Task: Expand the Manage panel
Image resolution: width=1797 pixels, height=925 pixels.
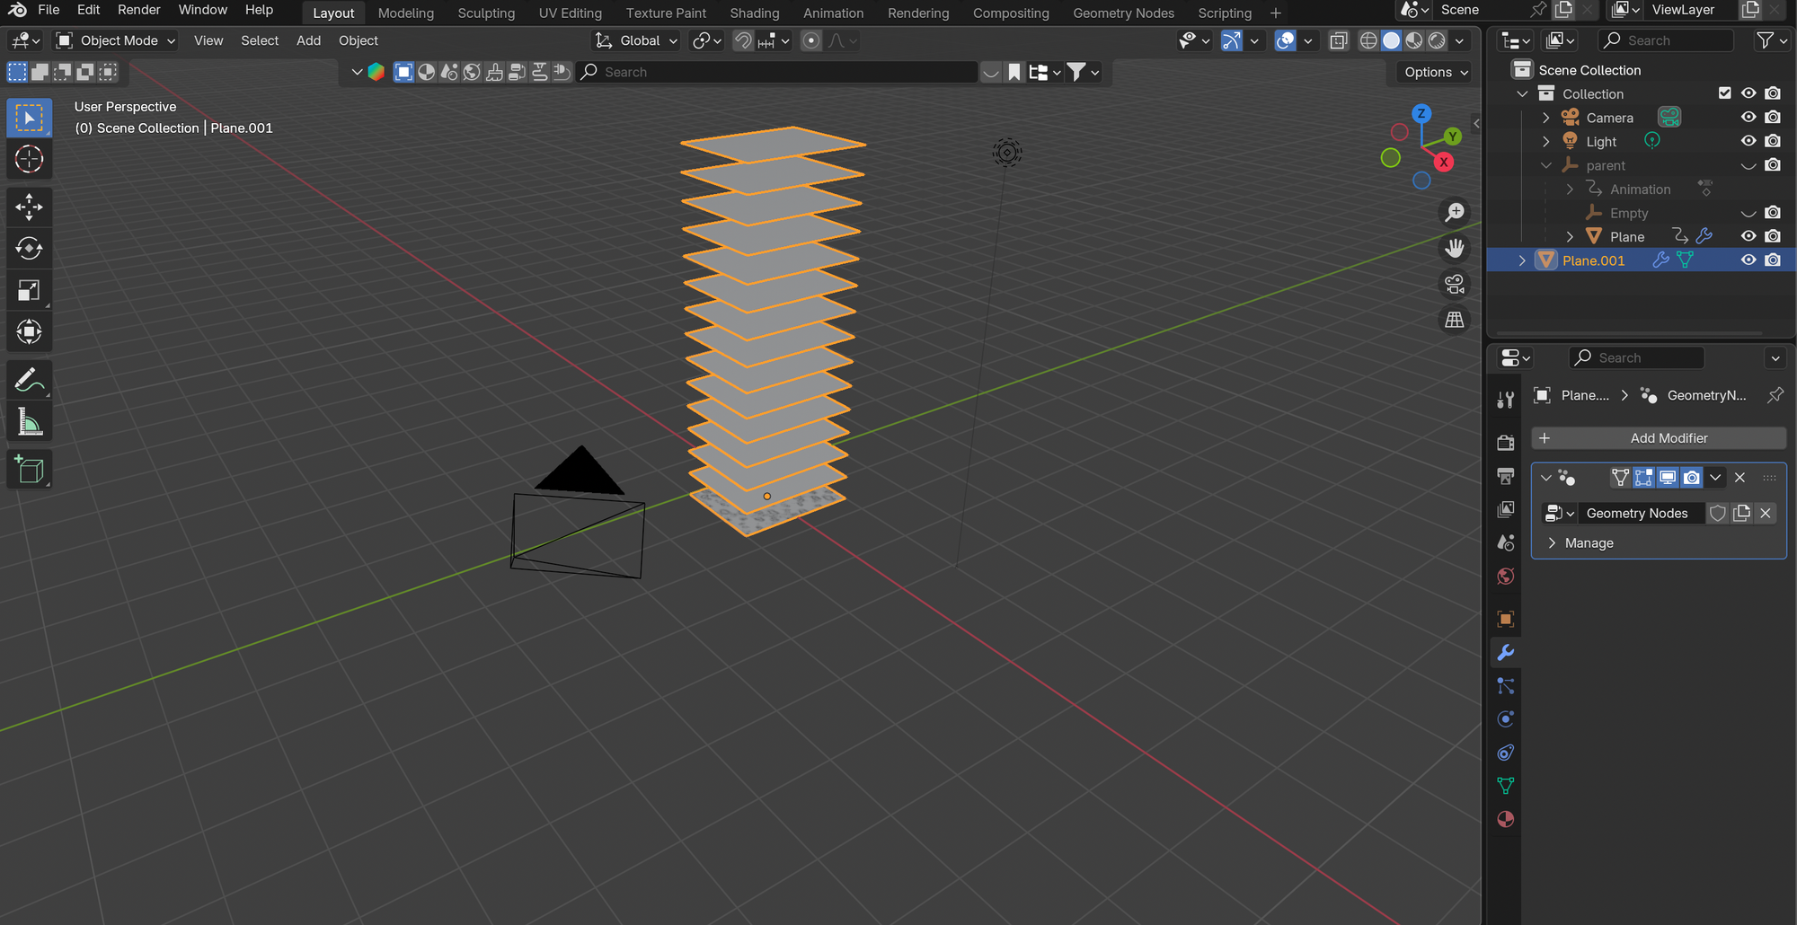Action: (1588, 543)
